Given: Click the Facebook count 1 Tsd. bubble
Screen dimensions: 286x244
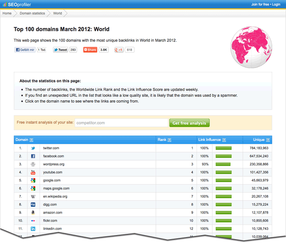Looking at the screenshot, I should 42,50.
